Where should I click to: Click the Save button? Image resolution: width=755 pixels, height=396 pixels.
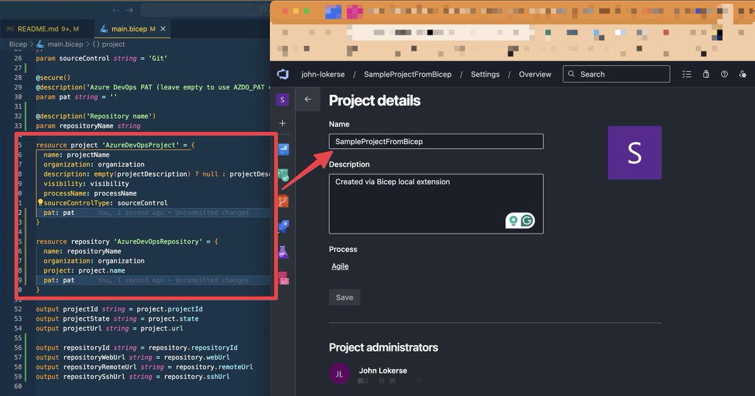click(x=344, y=297)
